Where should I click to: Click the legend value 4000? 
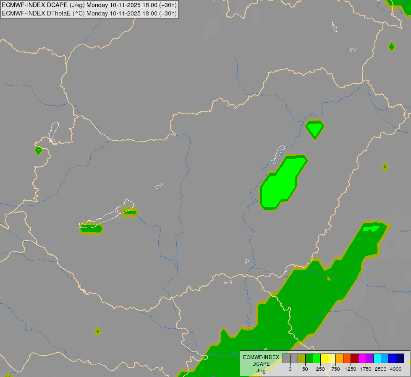[396, 369]
